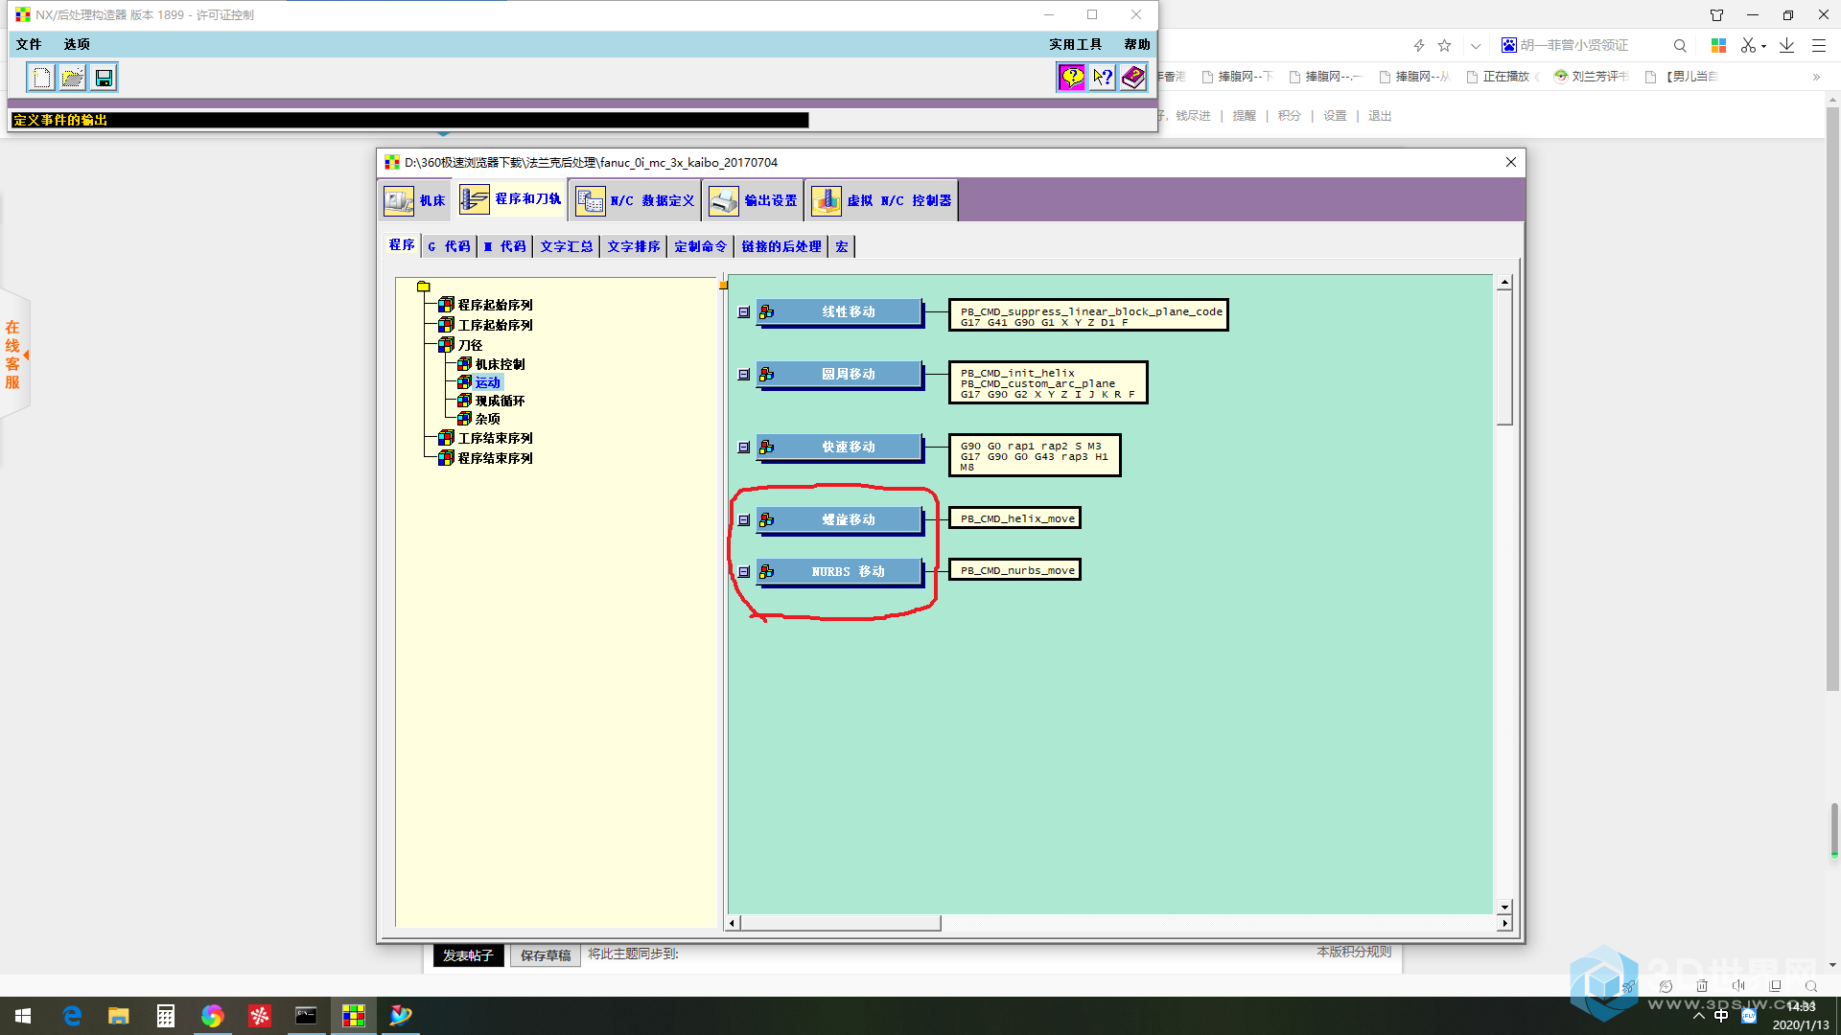Image resolution: width=1841 pixels, height=1035 pixels.
Task: Select 工序起始序列 in the tree
Action: click(x=495, y=325)
